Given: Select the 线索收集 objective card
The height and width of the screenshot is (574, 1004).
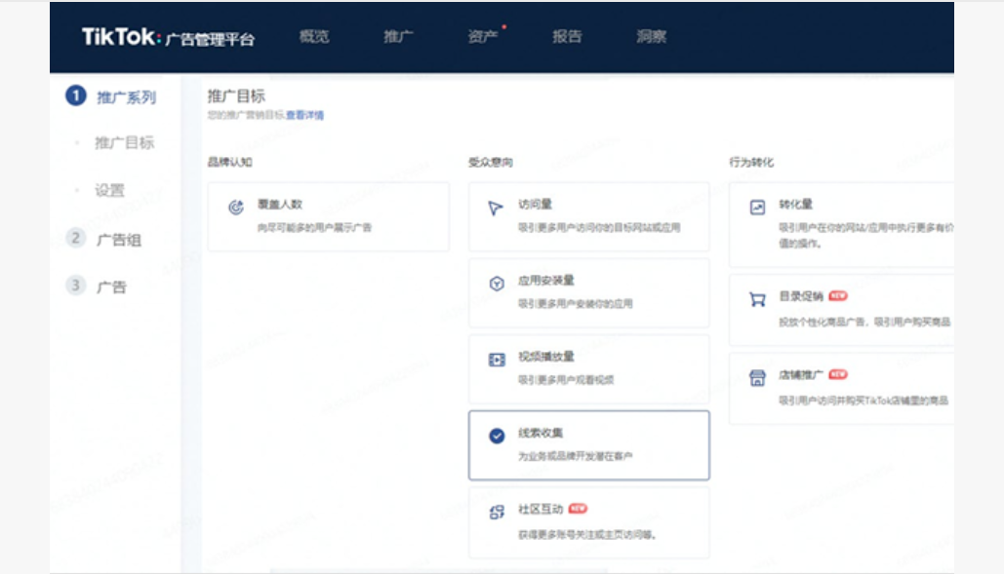Looking at the screenshot, I should (588, 445).
